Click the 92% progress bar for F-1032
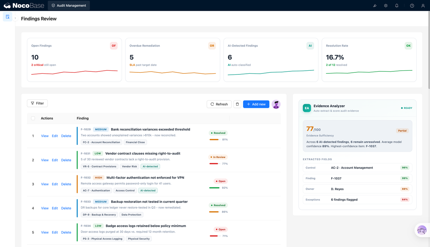This screenshot has height=247, width=430. click(214, 188)
